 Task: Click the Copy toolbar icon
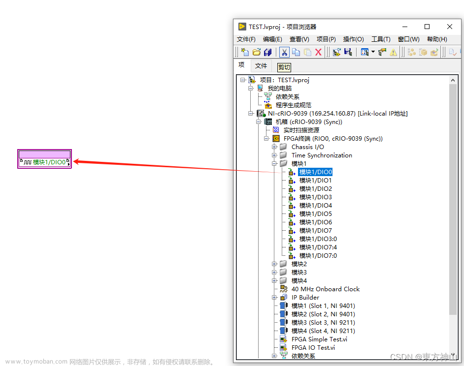point(296,52)
